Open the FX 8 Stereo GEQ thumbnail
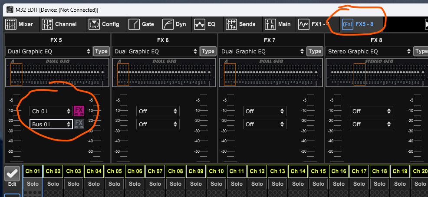This screenshot has height=197, width=428. point(376,73)
